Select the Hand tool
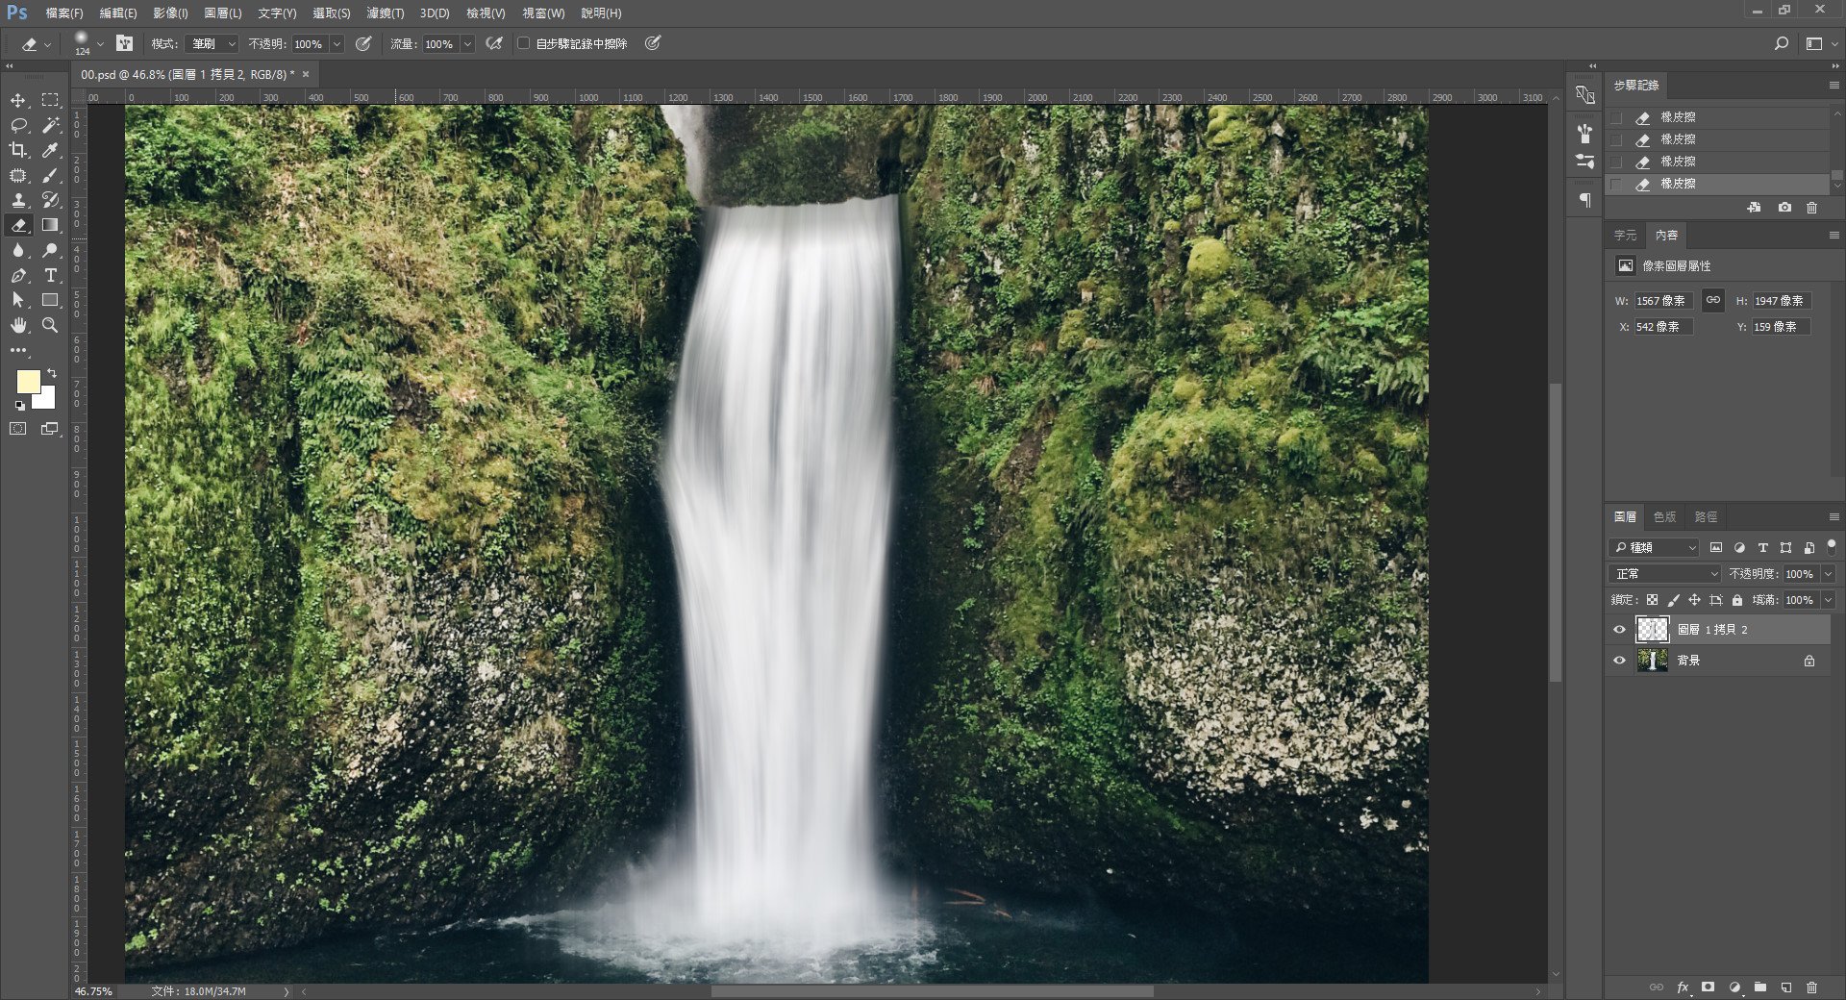The width and height of the screenshot is (1846, 1000). (x=18, y=325)
